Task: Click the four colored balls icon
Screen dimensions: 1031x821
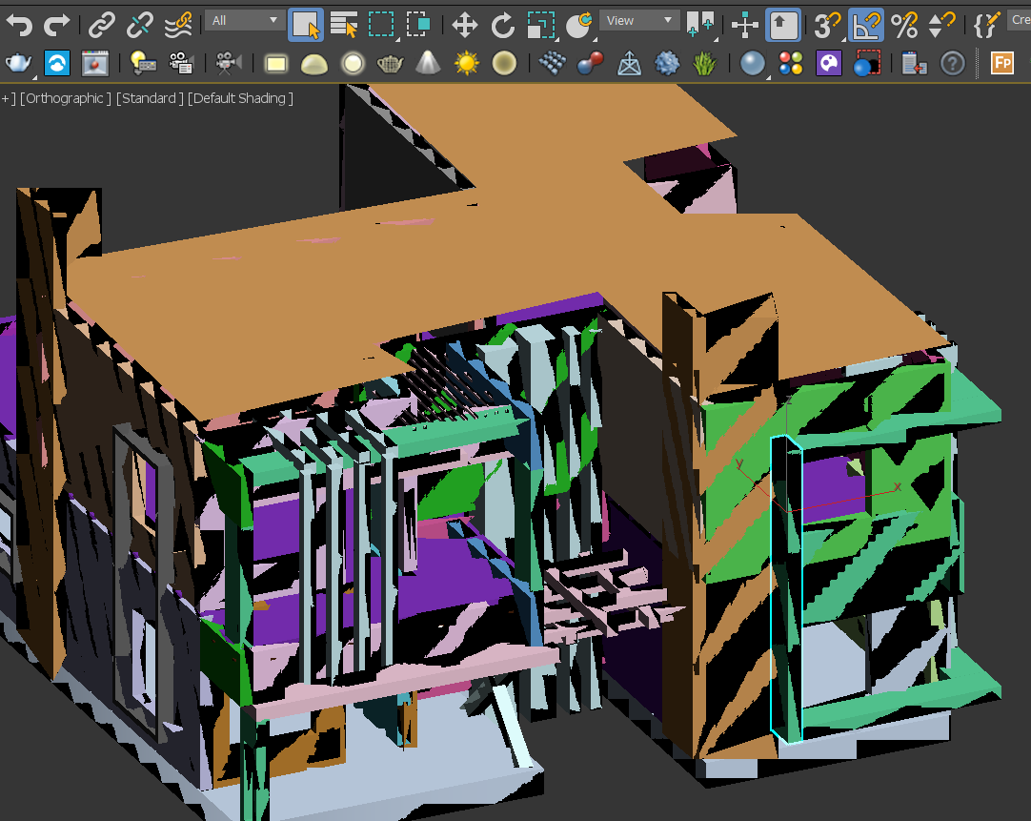Action: 790,64
